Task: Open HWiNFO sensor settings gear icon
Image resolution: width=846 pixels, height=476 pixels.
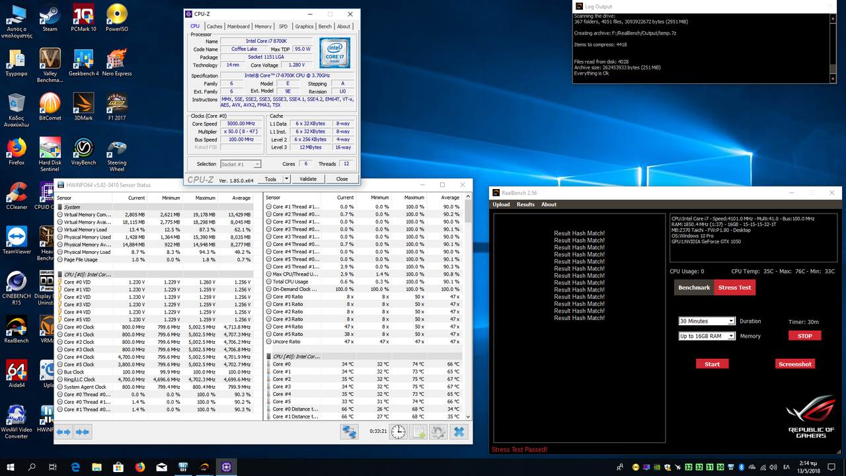Action: [x=438, y=432]
